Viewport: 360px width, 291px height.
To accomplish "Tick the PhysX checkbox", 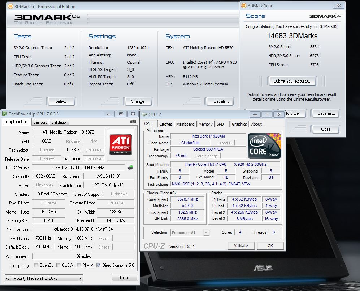I will 79,265.
